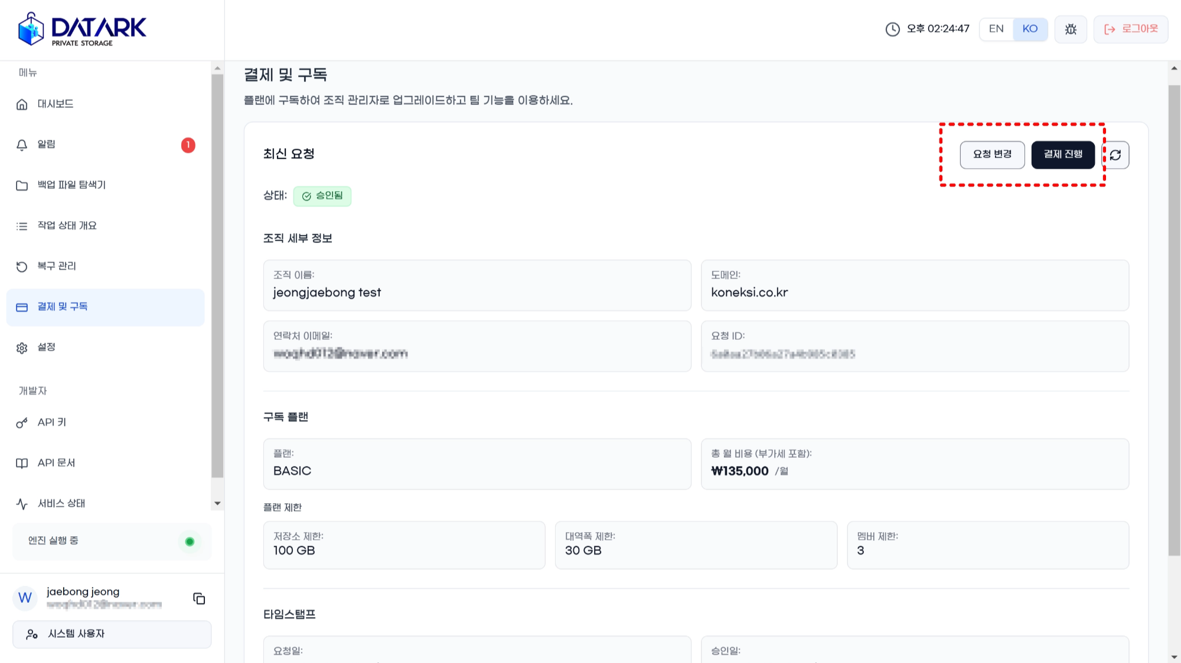This screenshot has width=1181, height=663.
Task: Click sidebar scrollbar down arrow
Action: point(217,503)
